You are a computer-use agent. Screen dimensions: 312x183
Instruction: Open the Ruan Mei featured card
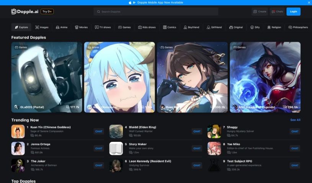(192, 77)
